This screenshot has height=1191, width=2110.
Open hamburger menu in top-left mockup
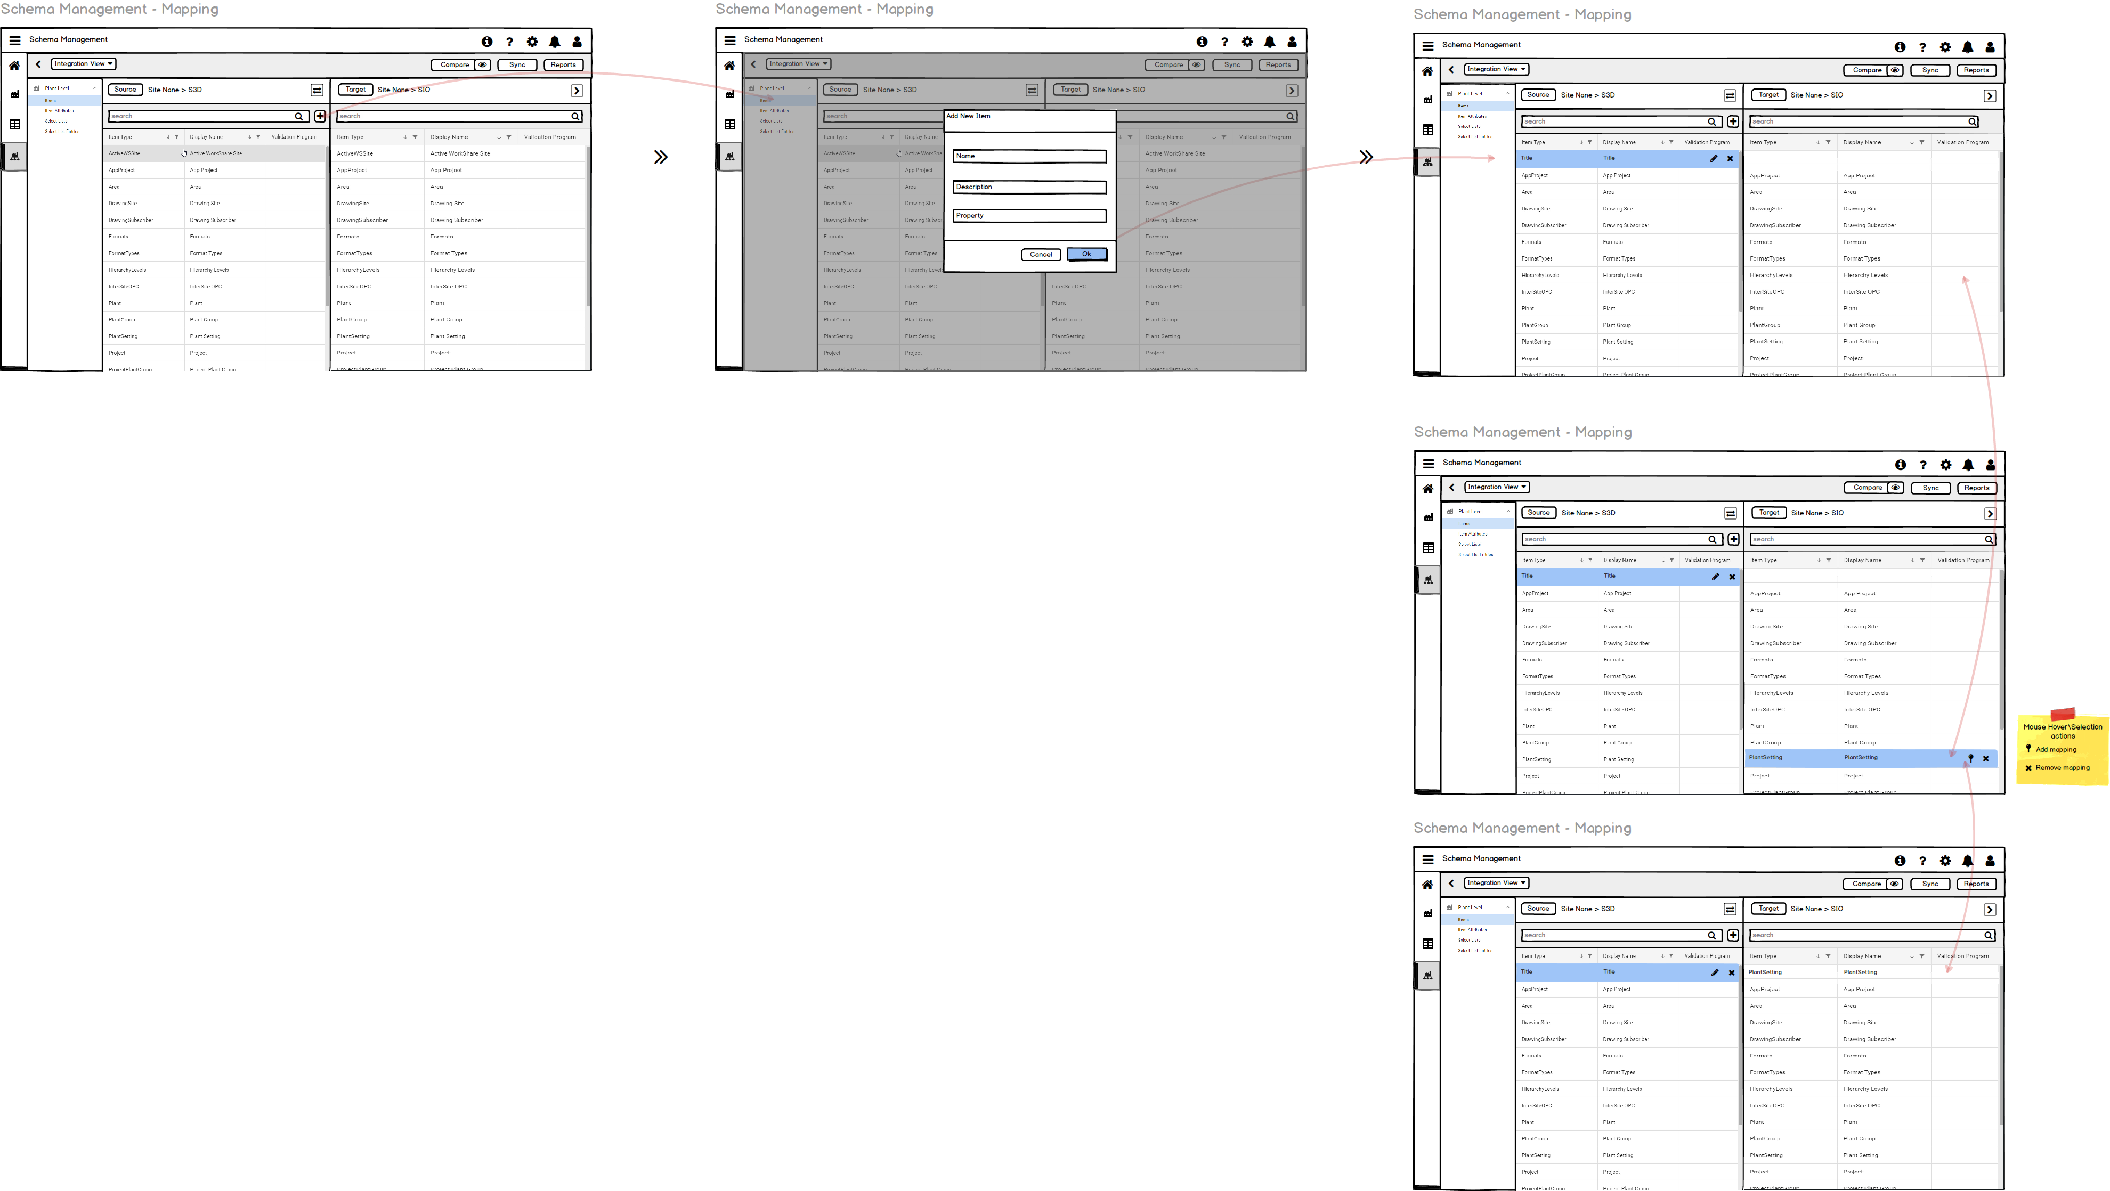point(15,40)
